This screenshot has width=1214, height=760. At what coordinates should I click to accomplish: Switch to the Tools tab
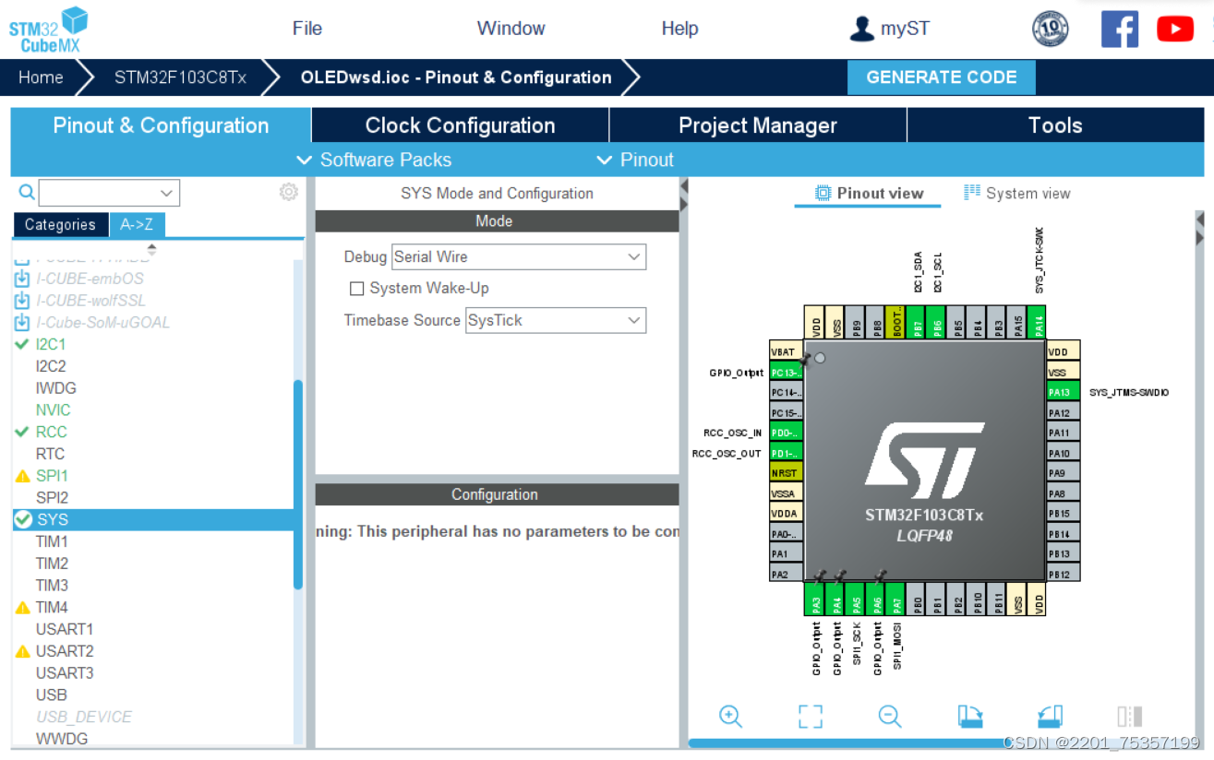point(1055,125)
